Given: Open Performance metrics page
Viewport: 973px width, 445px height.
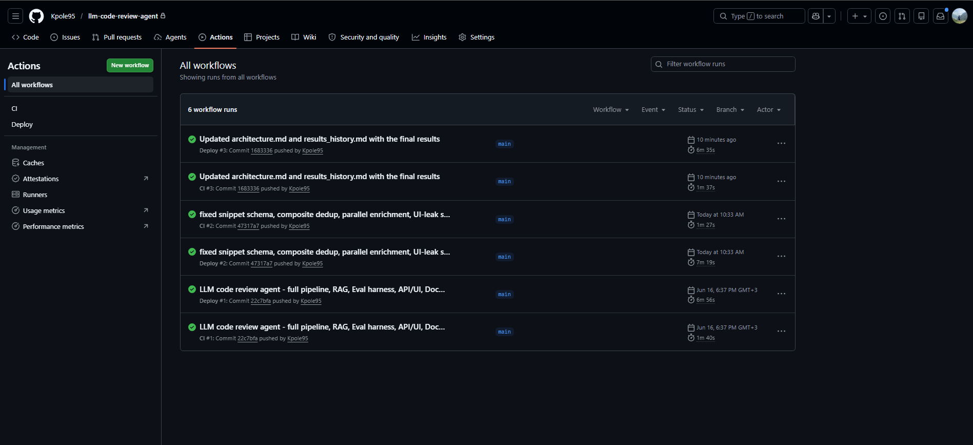Looking at the screenshot, I should [x=81, y=226].
